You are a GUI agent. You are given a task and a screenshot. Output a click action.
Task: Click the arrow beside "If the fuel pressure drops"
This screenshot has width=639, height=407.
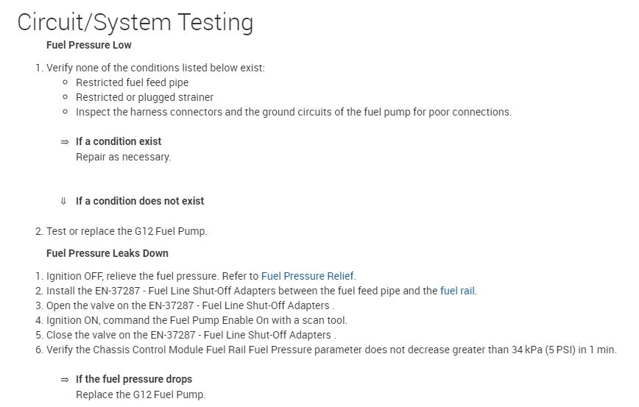pyautogui.click(x=65, y=379)
